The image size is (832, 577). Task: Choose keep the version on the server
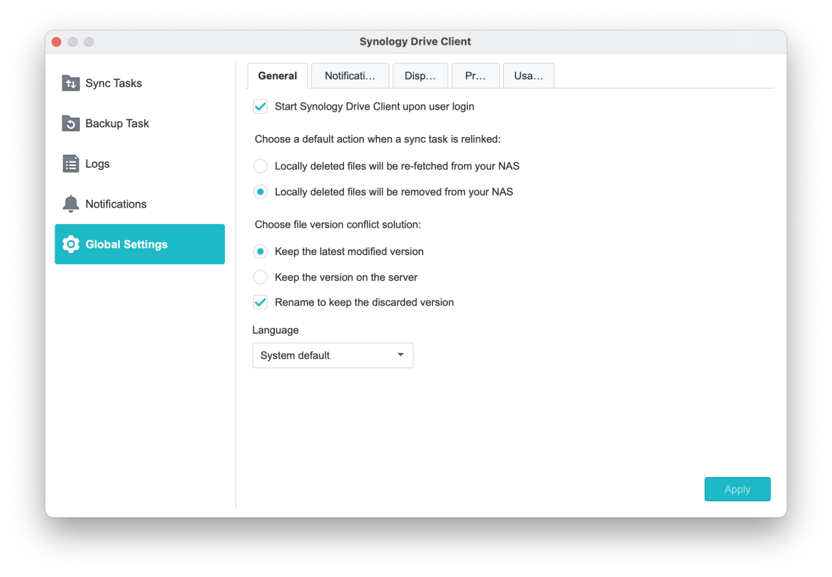click(x=260, y=277)
